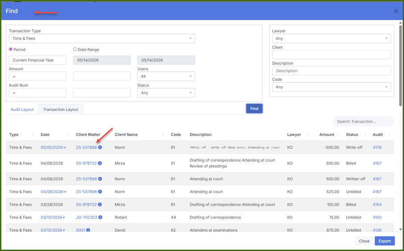Open audit link 4150
This screenshot has width=404, height=251.
point(377,217)
